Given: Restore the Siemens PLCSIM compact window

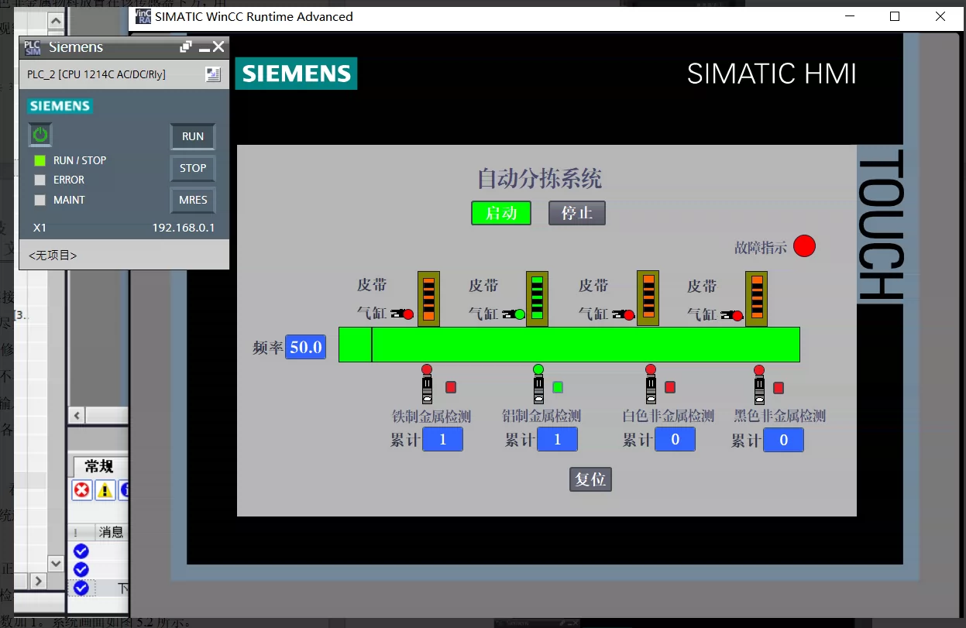Looking at the screenshot, I should (186, 47).
